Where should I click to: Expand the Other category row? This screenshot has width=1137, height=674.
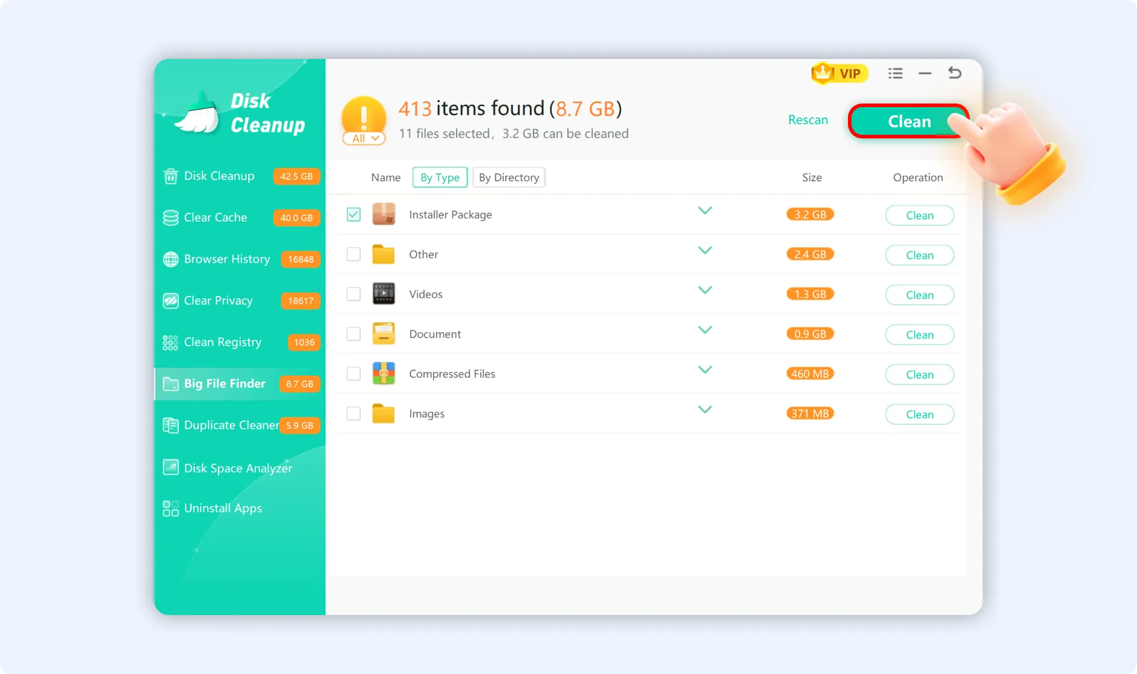(x=705, y=250)
